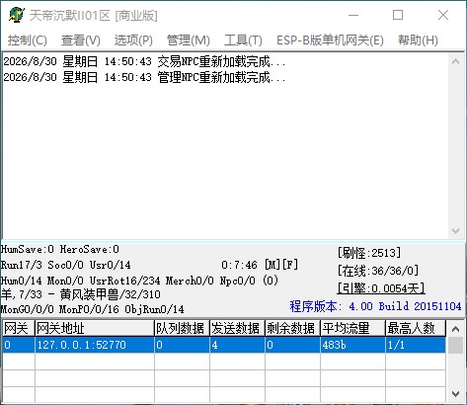Open the 管理(M) menu
Screen dimensions: 467x405
click(189, 40)
